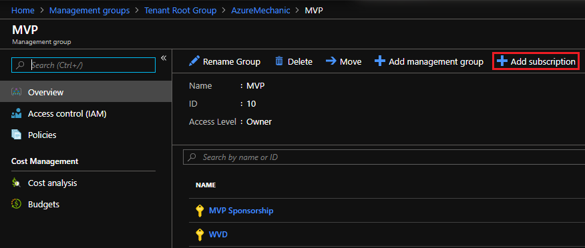Click the current MVP breadcrumb text
This screenshot has width=585, height=248.
click(314, 11)
